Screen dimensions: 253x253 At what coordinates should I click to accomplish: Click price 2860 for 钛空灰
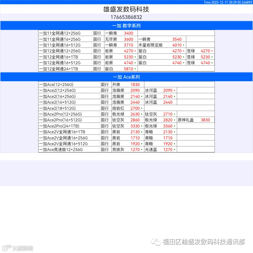(135, 120)
